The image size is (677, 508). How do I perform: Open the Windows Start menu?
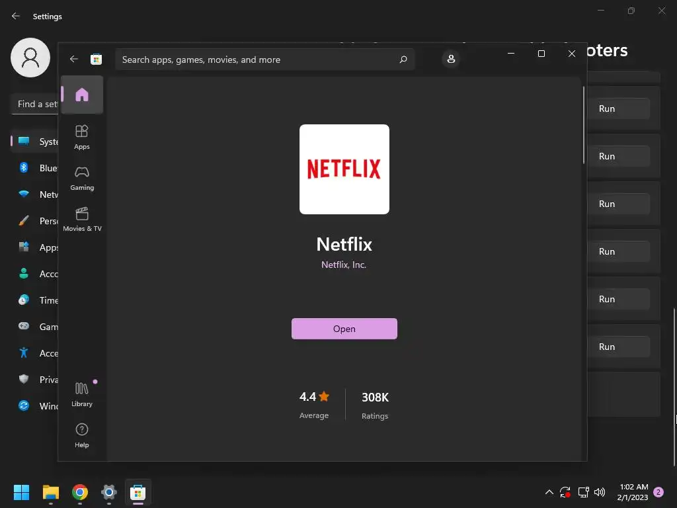21,492
